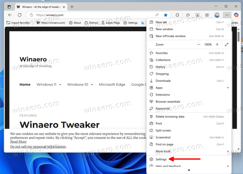Click the Settings and more ellipsis button
The width and height of the screenshot is (243, 174).
227,15
